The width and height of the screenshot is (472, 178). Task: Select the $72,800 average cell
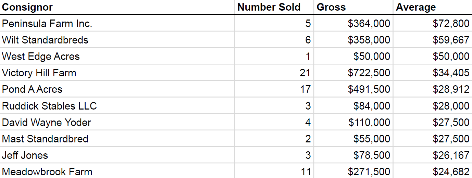pyautogui.click(x=432, y=23)
